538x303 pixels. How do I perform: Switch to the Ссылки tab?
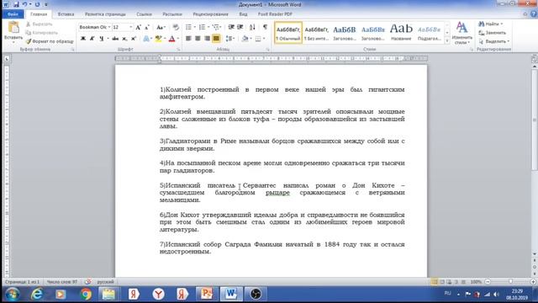tap(144, 14)
